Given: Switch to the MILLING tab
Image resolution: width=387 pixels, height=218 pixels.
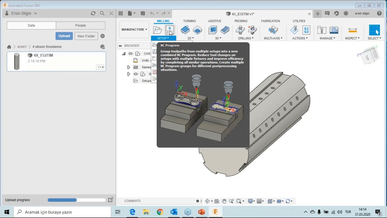Looking at the screenshot, I should 163,21.
